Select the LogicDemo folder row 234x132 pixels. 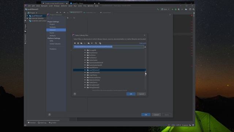click(109, 75)
